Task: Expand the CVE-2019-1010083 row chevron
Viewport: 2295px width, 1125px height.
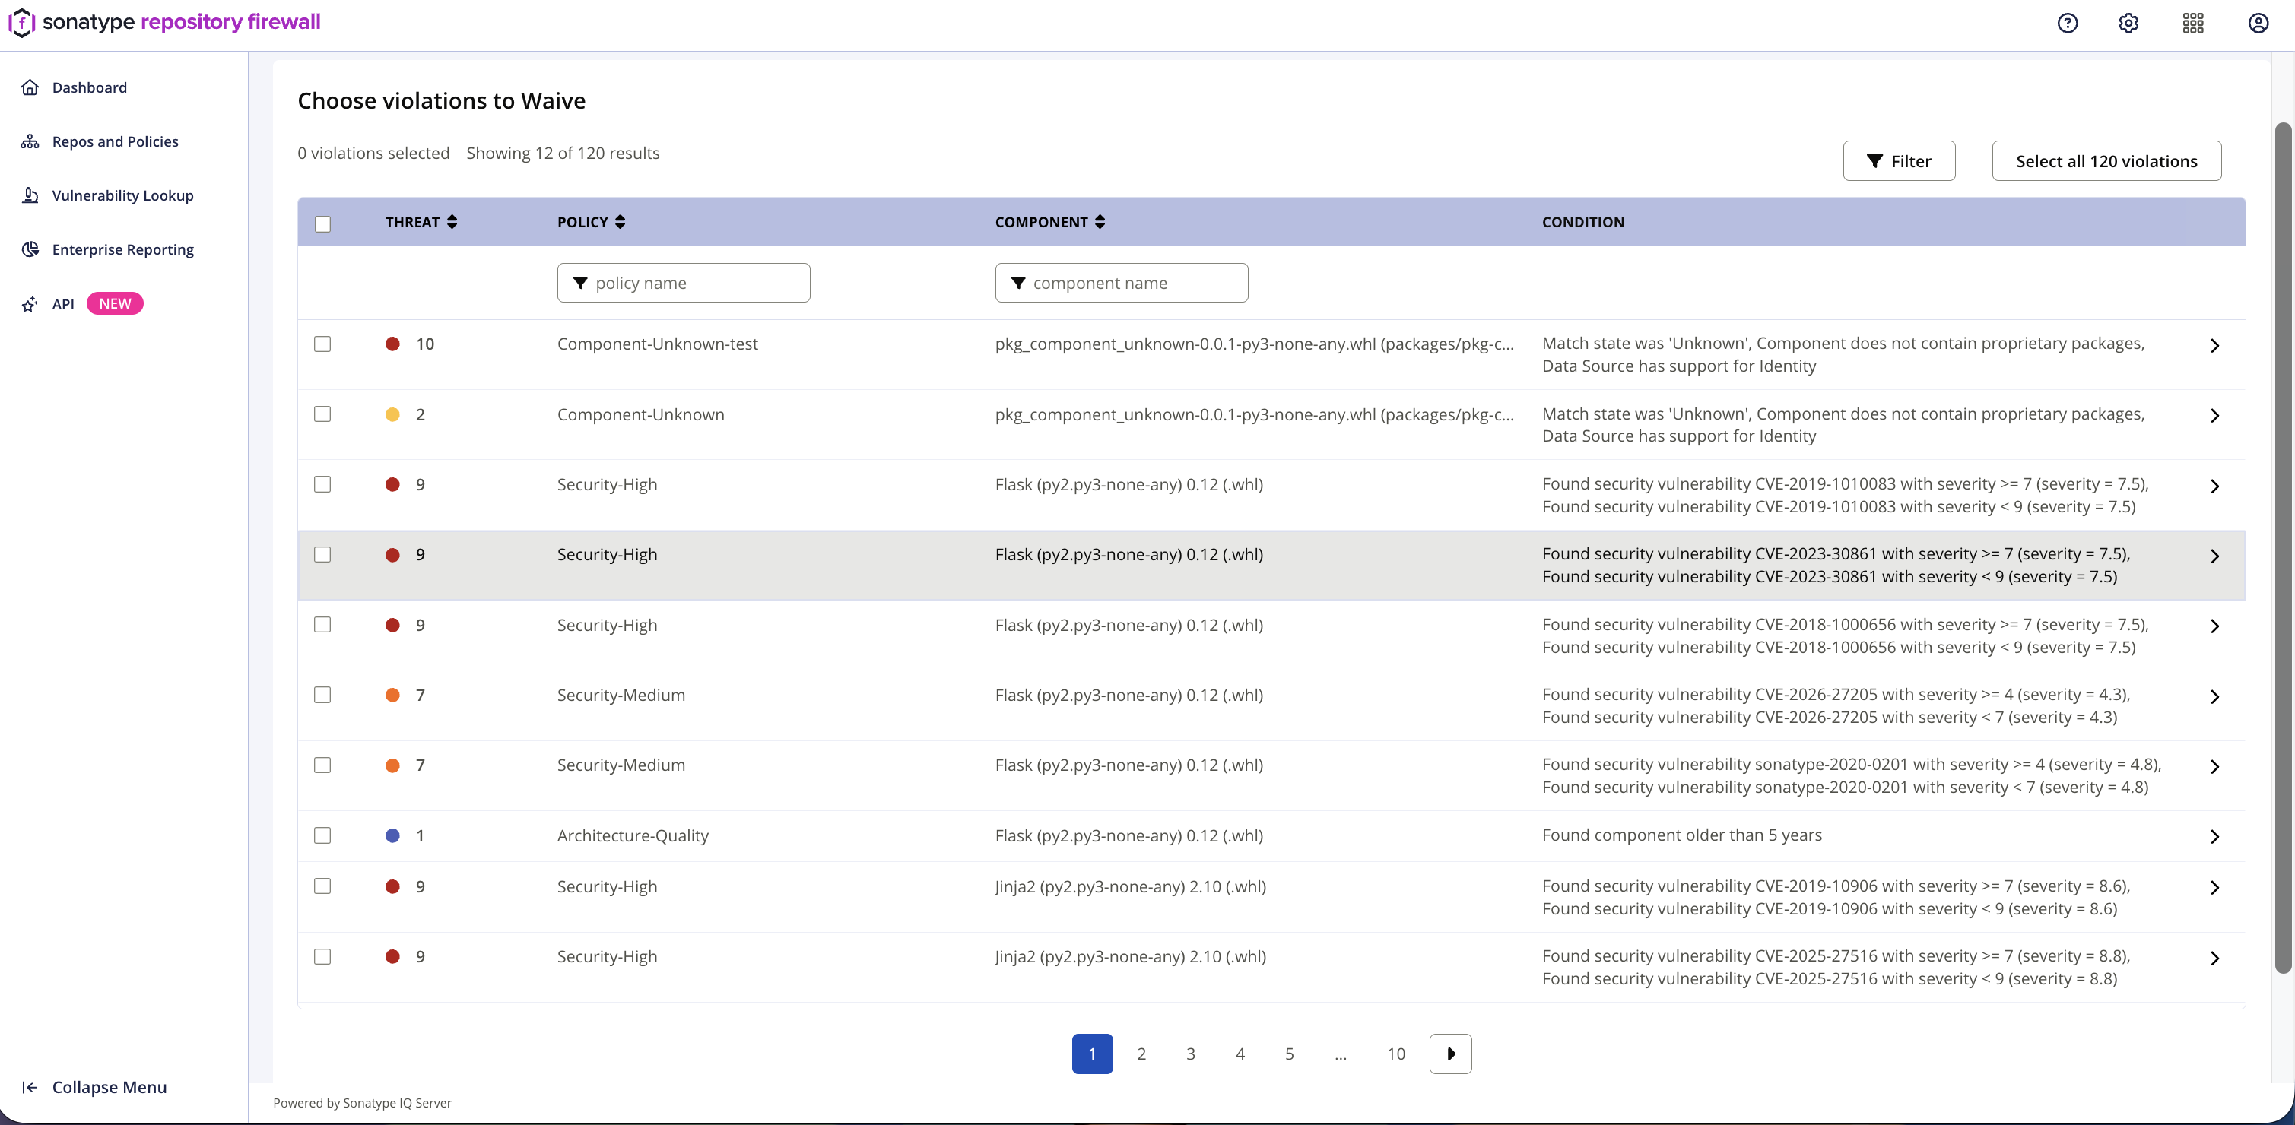Action: (2214, 486)
